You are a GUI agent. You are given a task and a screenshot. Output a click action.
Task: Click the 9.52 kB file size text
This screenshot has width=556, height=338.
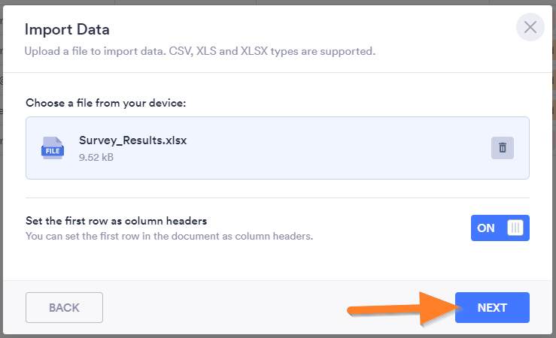click(96, 158)
